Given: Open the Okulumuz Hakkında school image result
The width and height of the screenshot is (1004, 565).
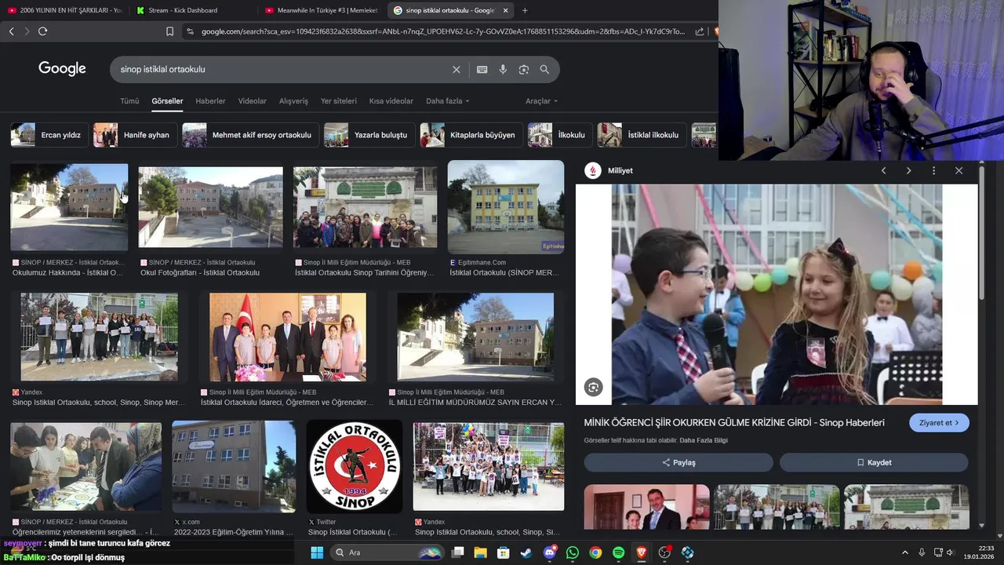Looking at the screenshot, I should pyautogui.click(x=69, y=207).
